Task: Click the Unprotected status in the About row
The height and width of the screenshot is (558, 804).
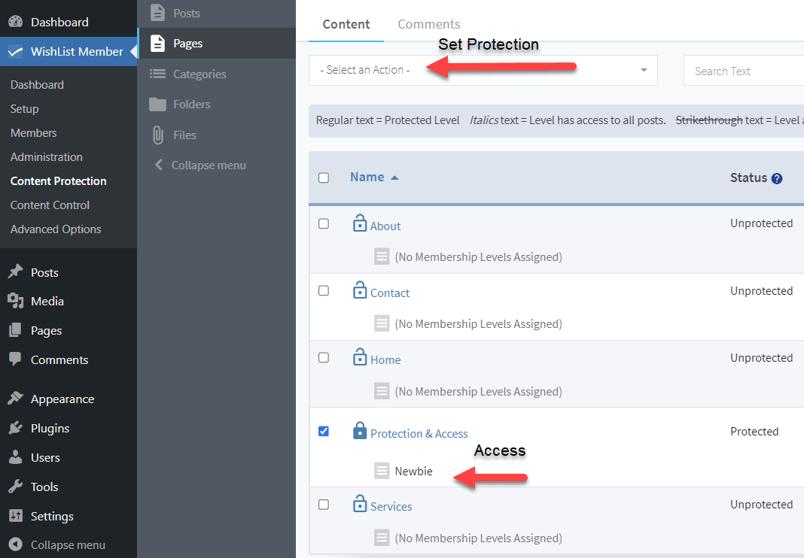Action: [761, 223]
